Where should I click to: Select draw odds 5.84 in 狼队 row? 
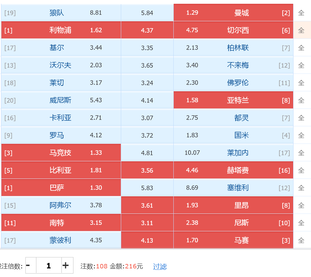(x=147, y=13)
